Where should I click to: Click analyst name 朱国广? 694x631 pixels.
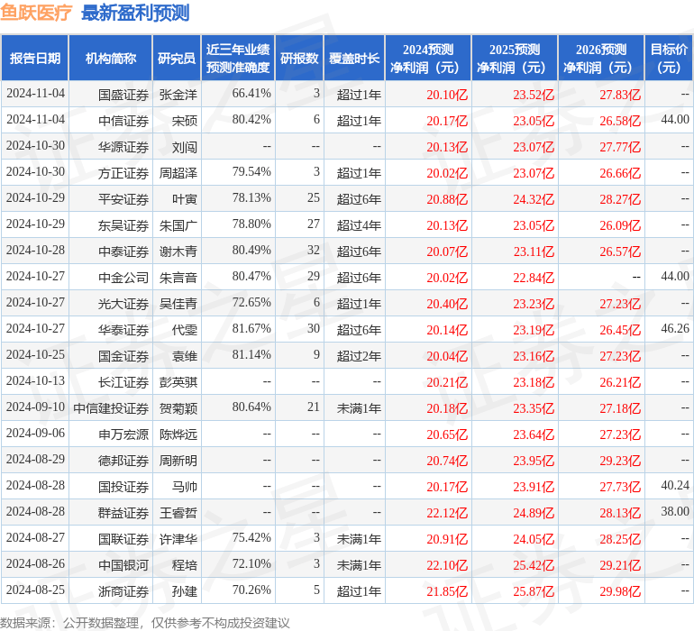click(x=178, y=225)
